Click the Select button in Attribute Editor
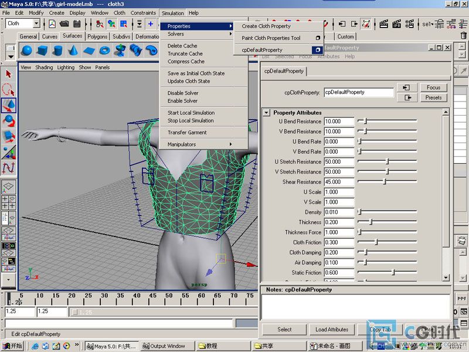469x352 pixels. tap(284, 330)
